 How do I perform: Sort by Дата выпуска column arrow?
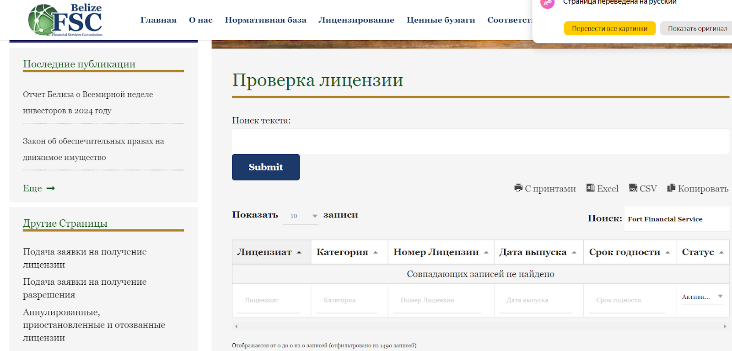point(574,252)
